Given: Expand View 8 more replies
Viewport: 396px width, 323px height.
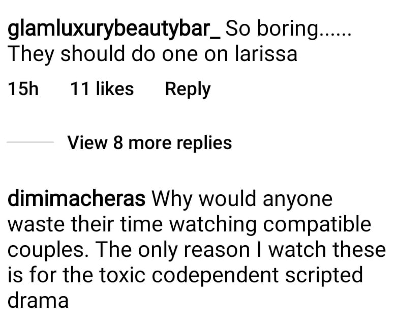Looking at the screenshot, I should [x=149, y=143].
